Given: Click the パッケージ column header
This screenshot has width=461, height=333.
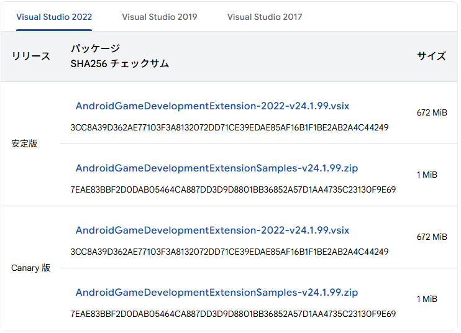Looking at the screenshot, I should (95, 48).
